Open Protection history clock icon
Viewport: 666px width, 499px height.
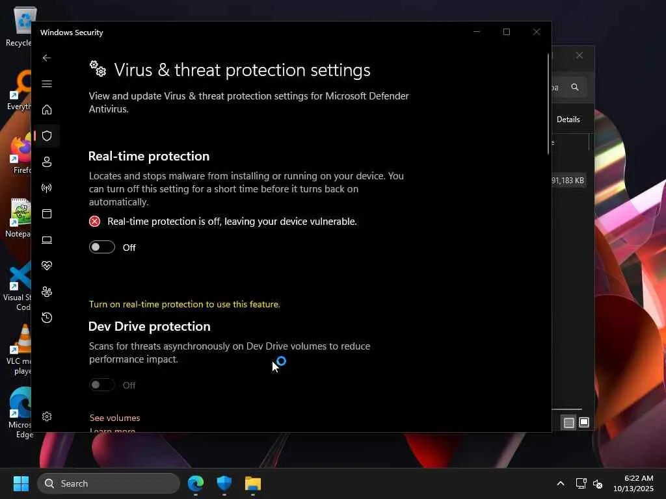[47, 318]
